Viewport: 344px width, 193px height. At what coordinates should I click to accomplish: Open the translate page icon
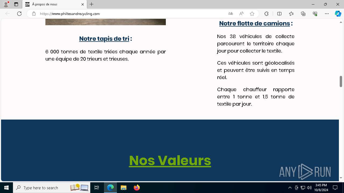click(231, 14)
